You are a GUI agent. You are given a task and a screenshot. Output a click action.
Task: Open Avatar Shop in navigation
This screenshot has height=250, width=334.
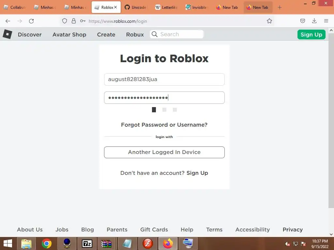pos(69,35)
